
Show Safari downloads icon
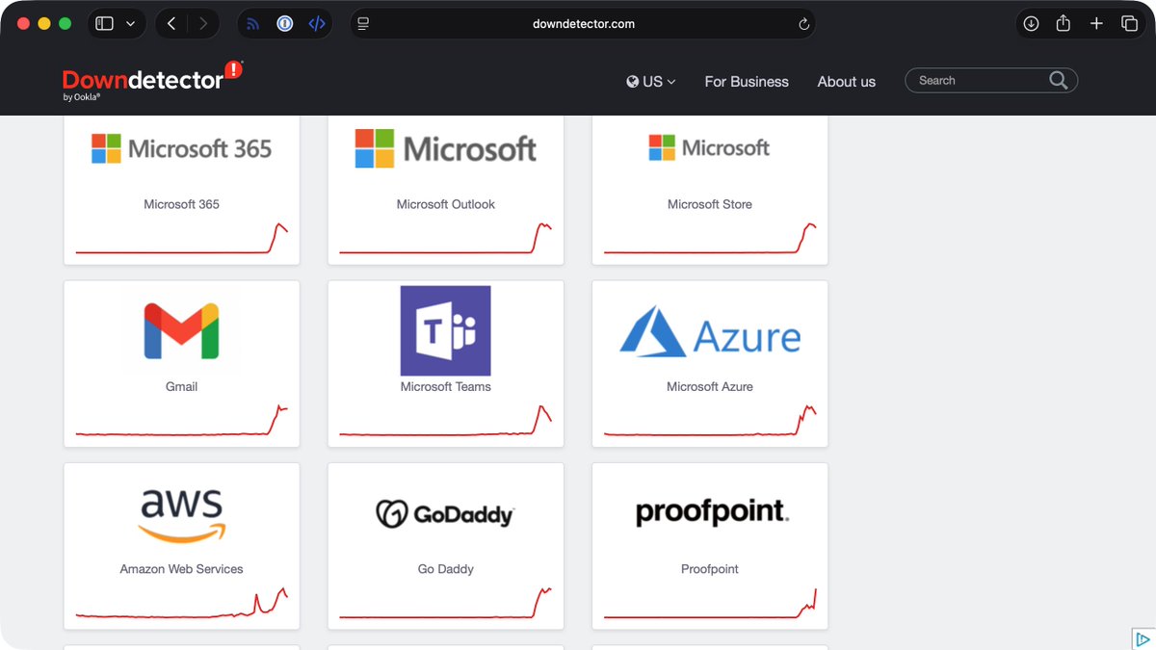[1031, 24]
